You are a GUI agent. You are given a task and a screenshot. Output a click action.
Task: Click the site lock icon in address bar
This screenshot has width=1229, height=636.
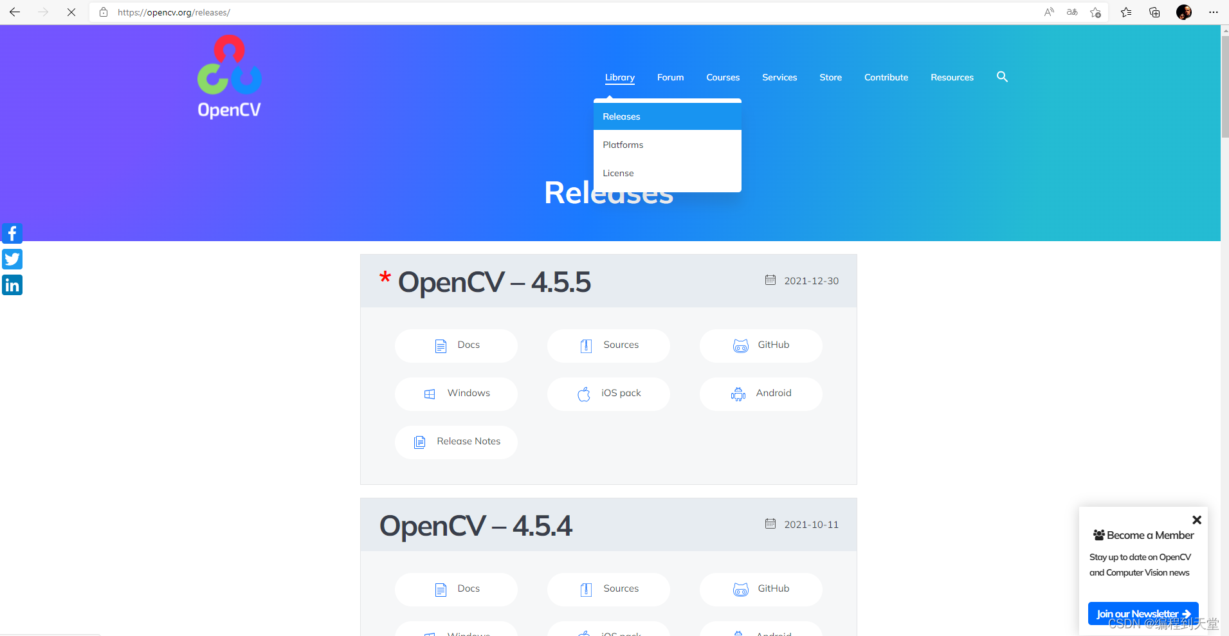[104, 12]
